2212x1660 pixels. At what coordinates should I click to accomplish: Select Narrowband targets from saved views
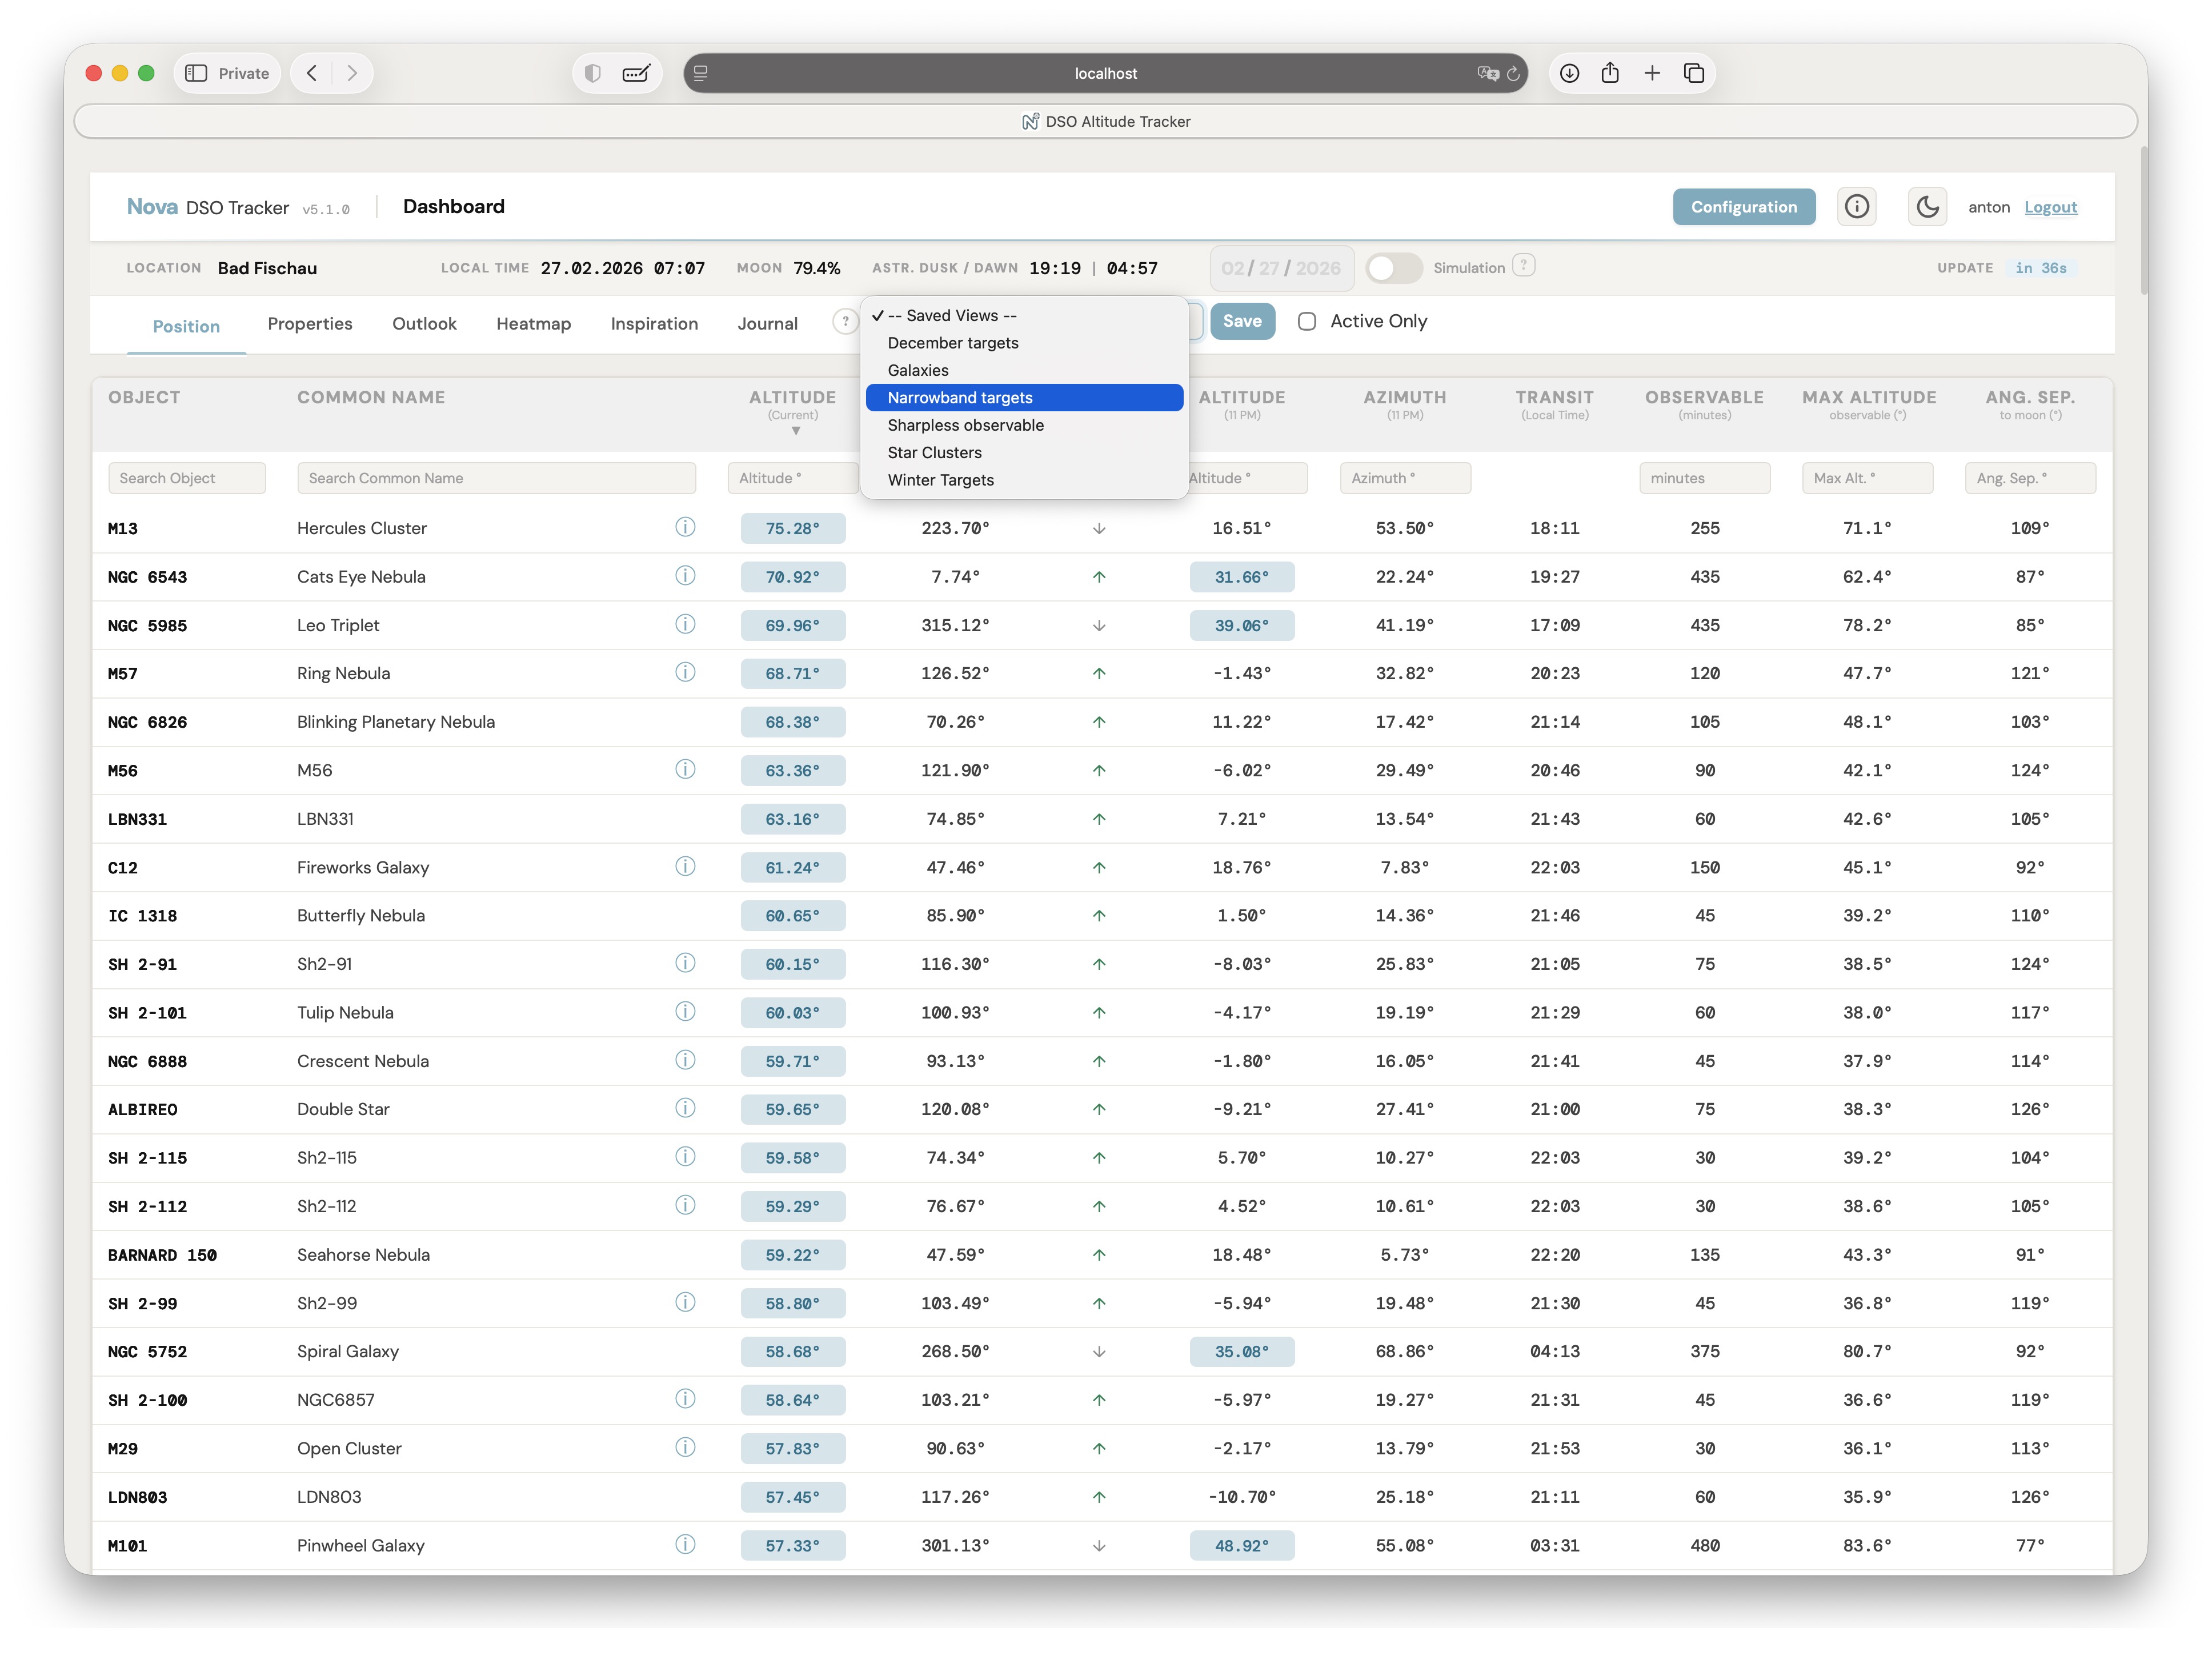960,398
